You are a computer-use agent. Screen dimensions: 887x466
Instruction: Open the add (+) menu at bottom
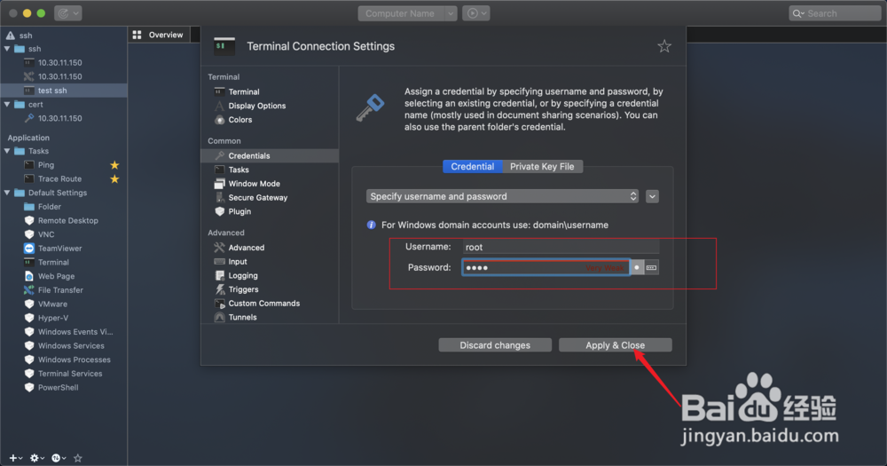(15, 458)
